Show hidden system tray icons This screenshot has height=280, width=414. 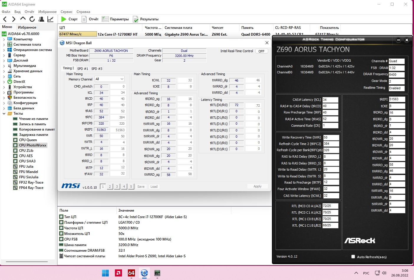(x=356, y=273)
